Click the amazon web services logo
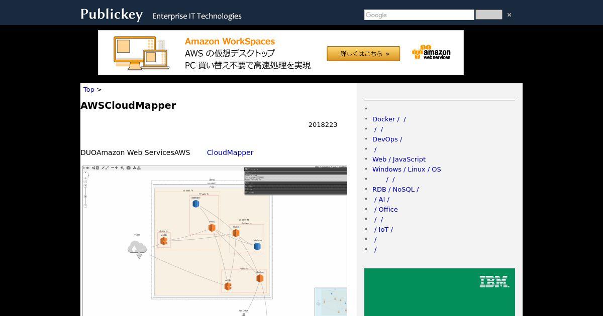 (431, 53)
